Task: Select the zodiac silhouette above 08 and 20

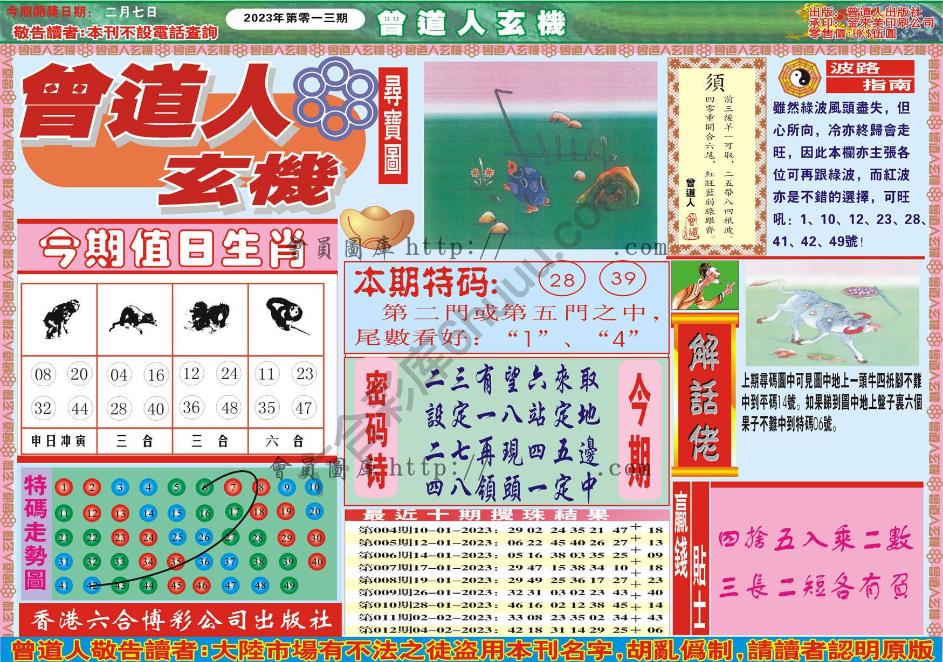Action: click(x=60, y=319)
